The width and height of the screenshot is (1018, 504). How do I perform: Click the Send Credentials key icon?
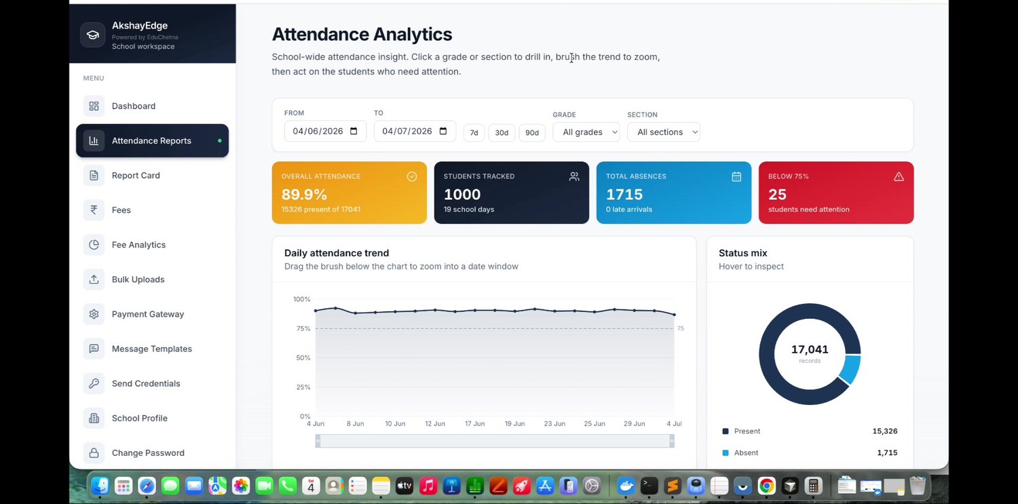coord(94,383)
